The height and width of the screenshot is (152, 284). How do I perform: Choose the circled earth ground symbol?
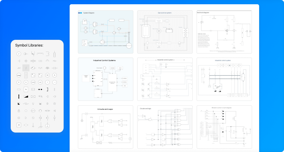pos(47,125)
